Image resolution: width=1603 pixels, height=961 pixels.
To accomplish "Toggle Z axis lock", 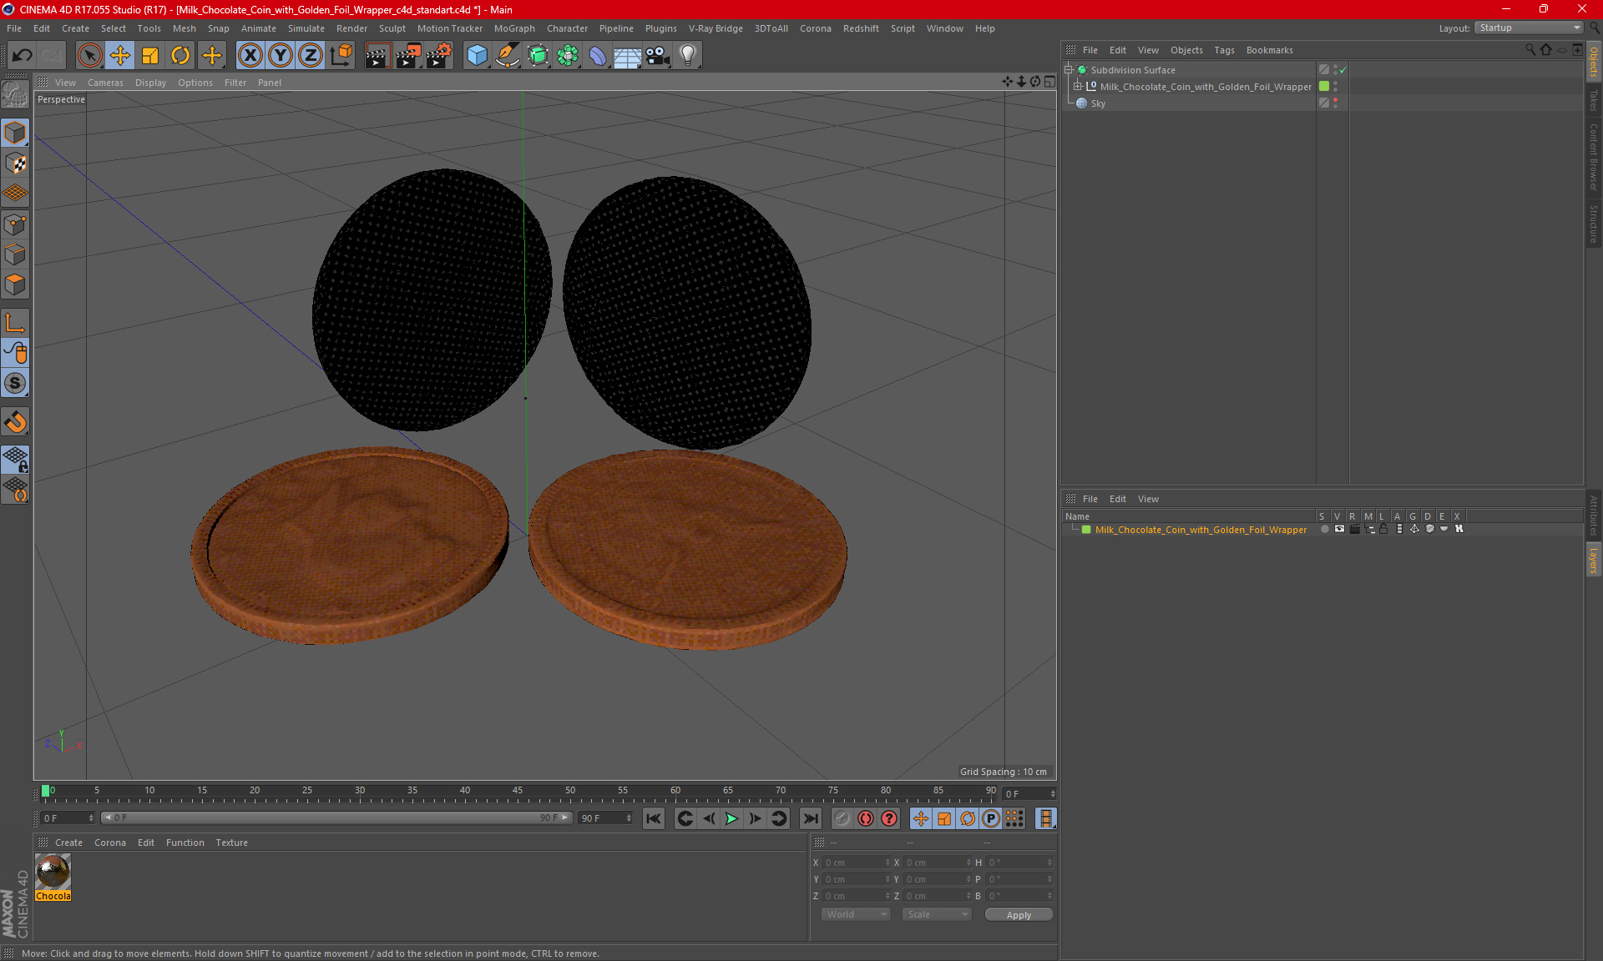I will [311, 56].
